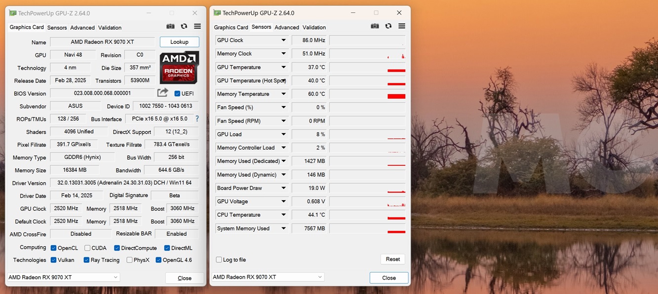Open the Board Power Draw sensor dropdown
The width and height of the screenshot is (658, 294).
283,188
